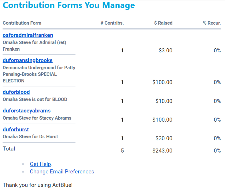225x190 pixels.
Task: Click the total contributions count of 5
Action: coord(122,151)
